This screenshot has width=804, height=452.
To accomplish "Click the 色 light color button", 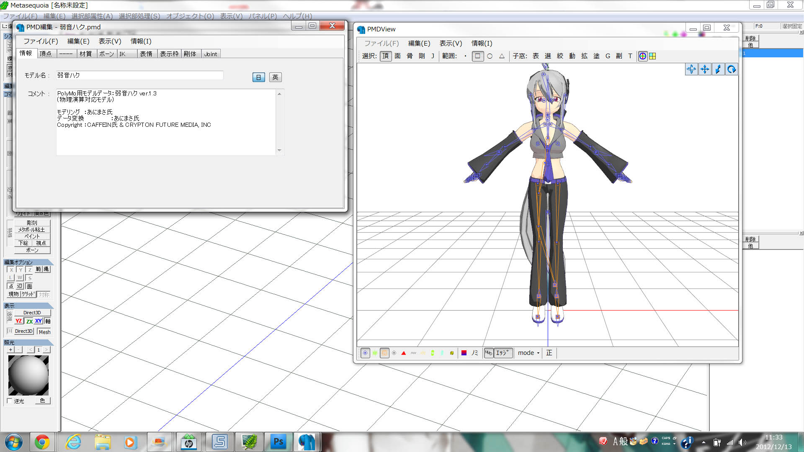I will click(x=42, y=401).
